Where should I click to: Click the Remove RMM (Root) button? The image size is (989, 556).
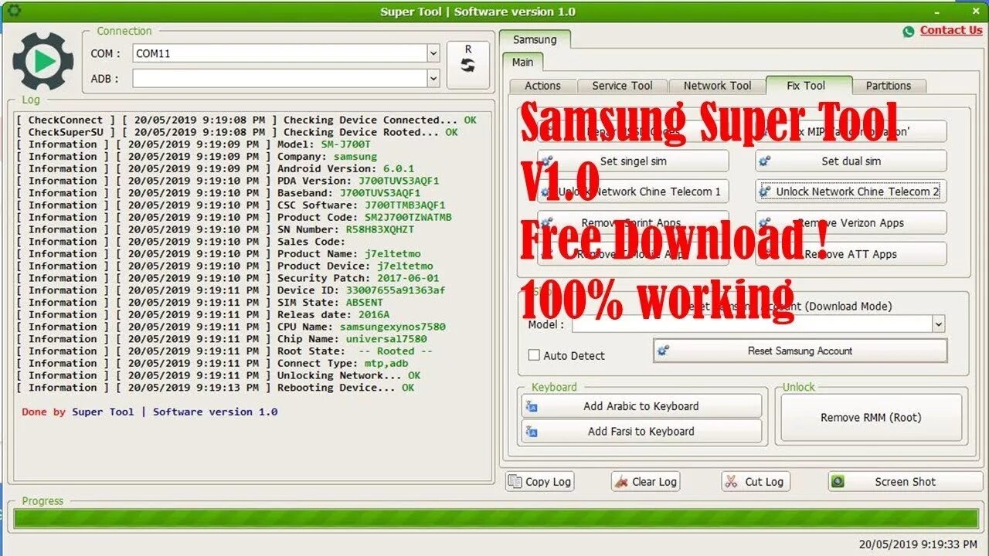coord(871,418)
